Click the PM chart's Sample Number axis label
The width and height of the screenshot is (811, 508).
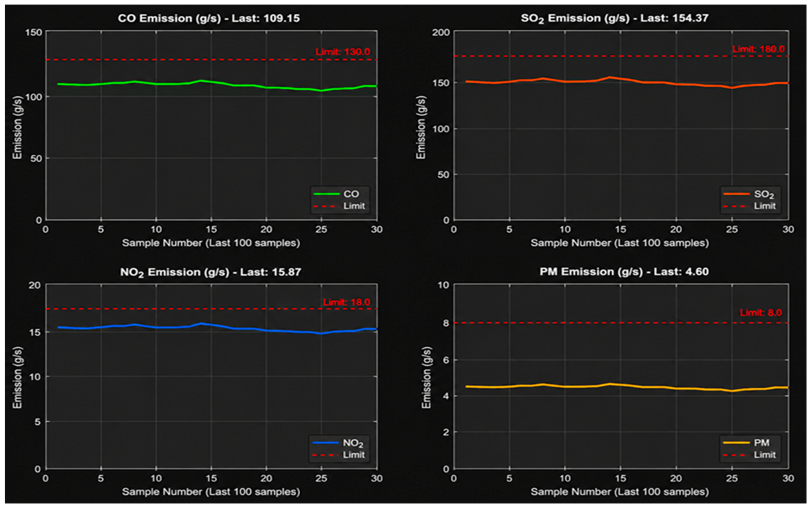[620, 492]
